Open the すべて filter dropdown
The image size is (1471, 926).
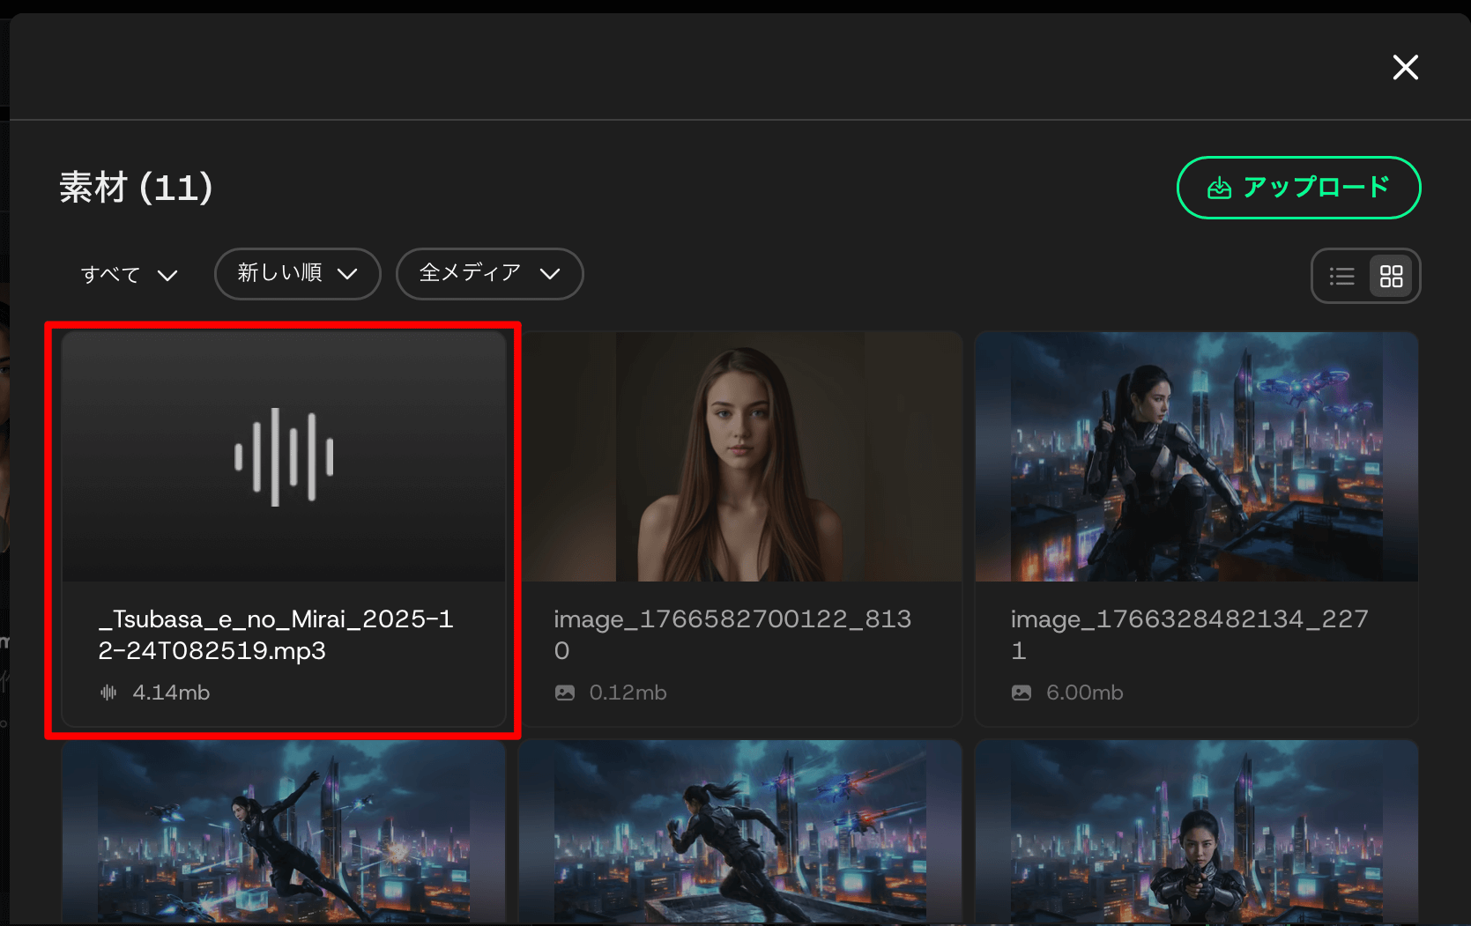tap(129, 275)
